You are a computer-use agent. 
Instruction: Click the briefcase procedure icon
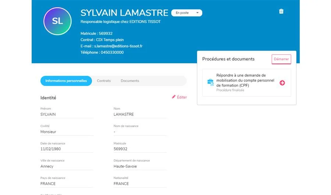coord(210,82)
